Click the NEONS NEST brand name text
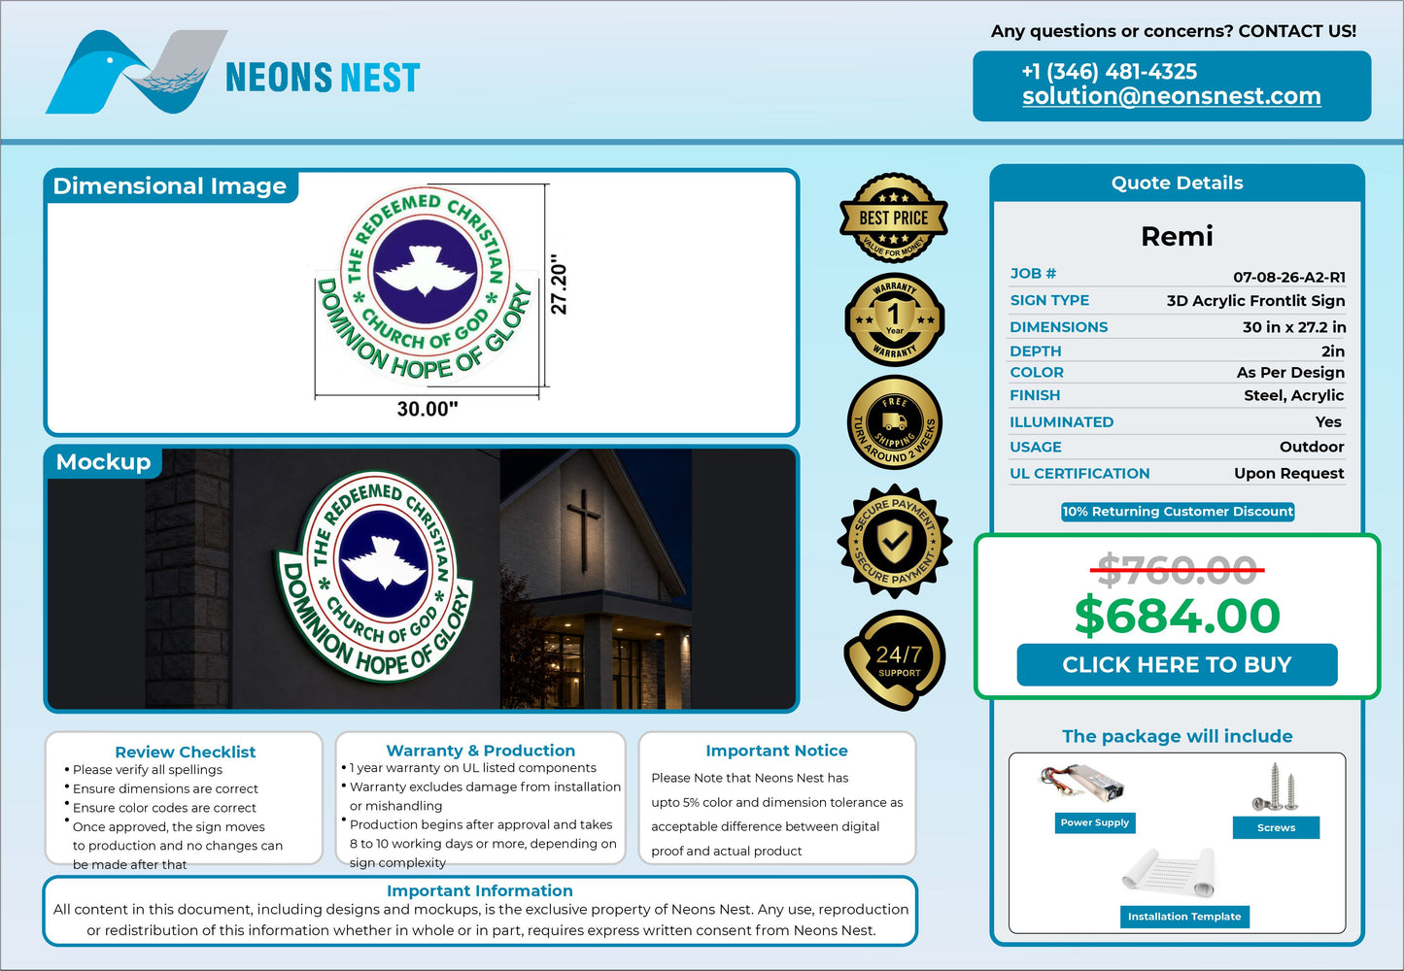The width and height of the screenshot is (1404, 971). click(x=323, y=78)
